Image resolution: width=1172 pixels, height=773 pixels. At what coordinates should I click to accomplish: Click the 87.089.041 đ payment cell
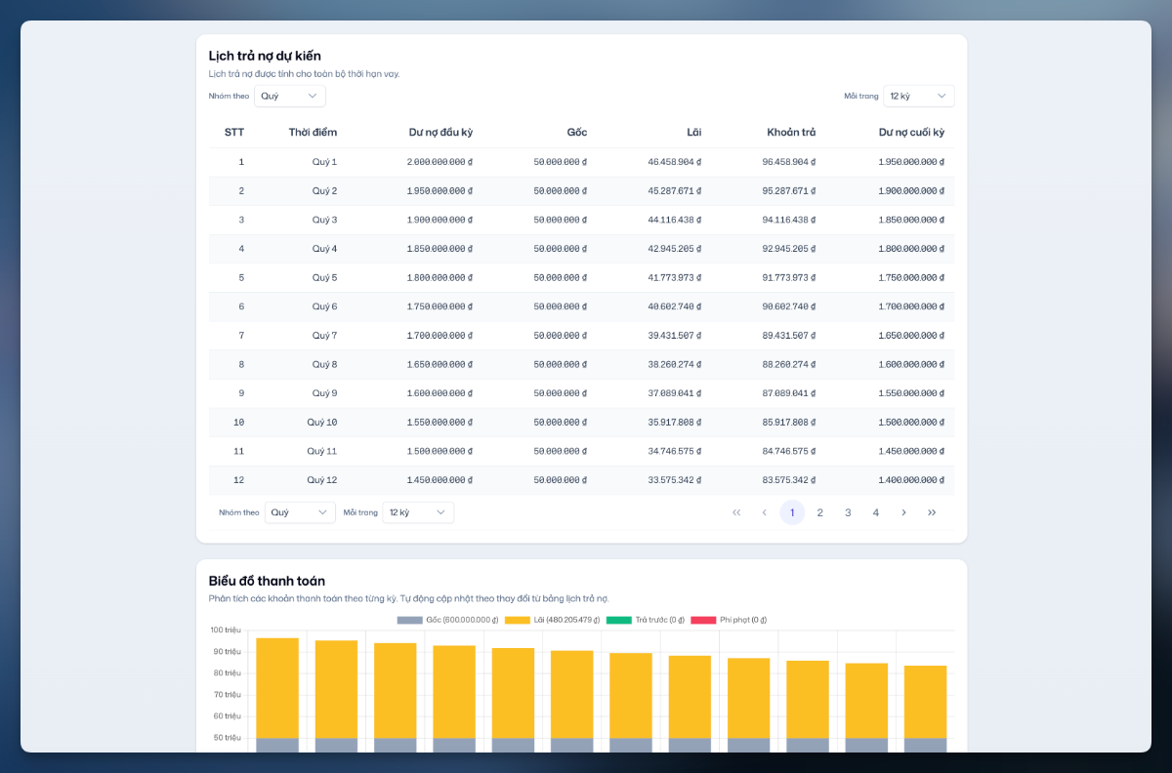[x=789, y=393]
